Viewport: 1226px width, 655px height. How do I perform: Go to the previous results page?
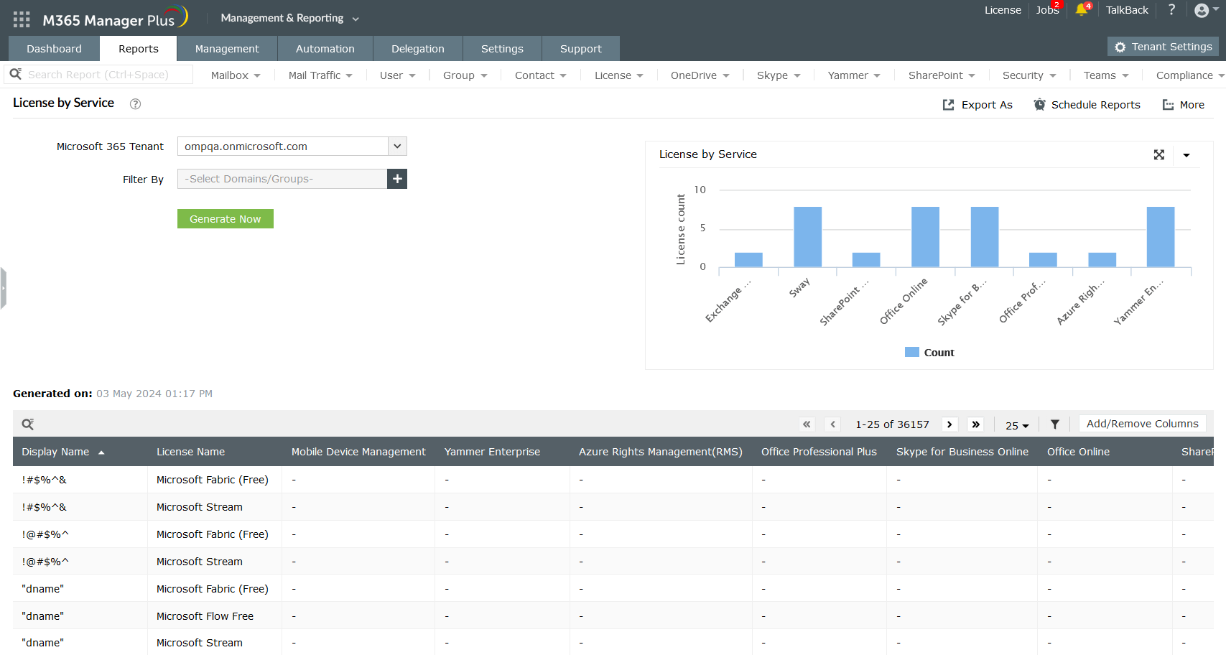click(833, 424)
